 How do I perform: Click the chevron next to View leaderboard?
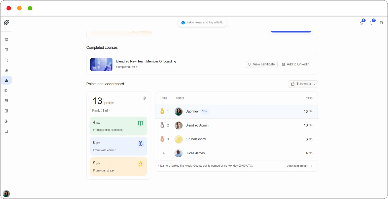(312, 166)
